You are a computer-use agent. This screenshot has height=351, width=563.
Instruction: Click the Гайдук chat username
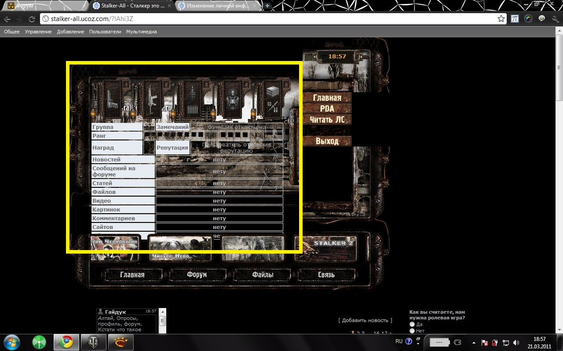click(115, 312)
